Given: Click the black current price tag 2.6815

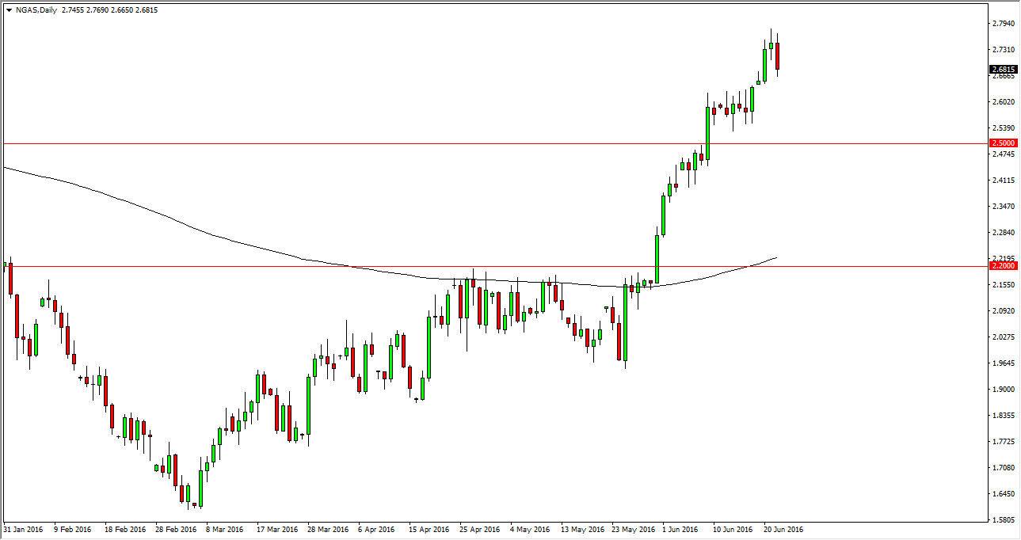Looking at the screenshot, I should tap(1002, 70).
